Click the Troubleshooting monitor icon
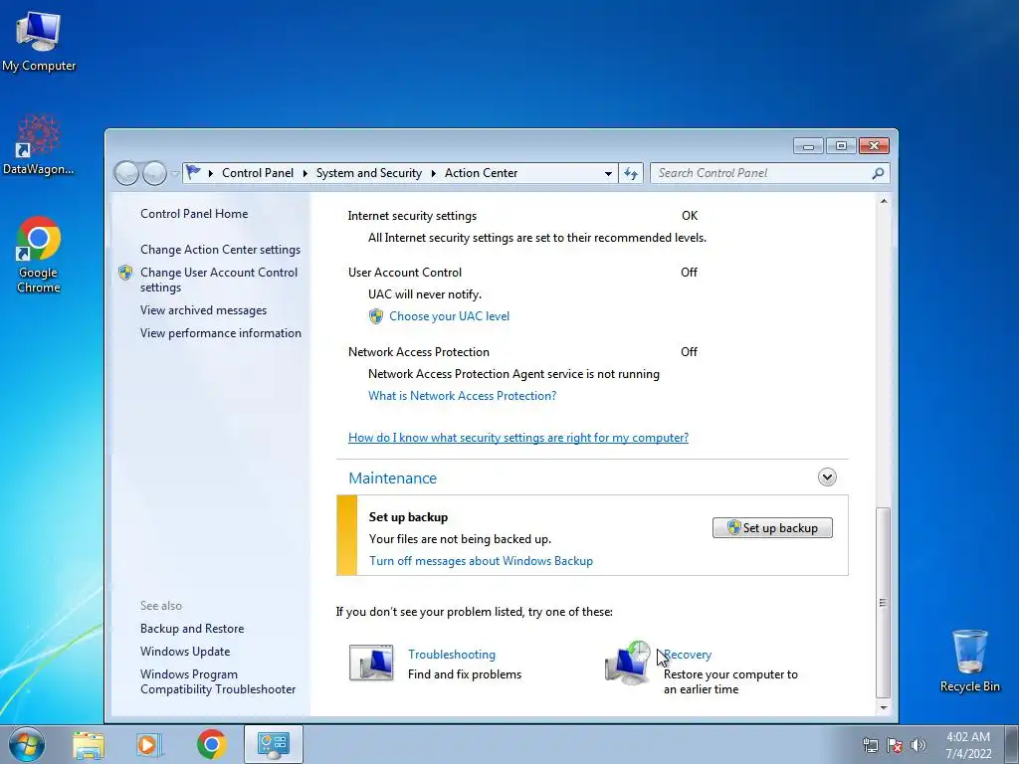Image resolution: width=1019 pixels, height=764 pixels. 371,663
